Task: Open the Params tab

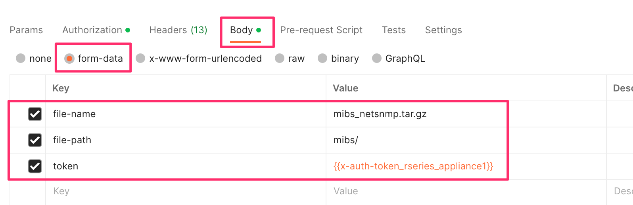Action: [x=26, y=30]
